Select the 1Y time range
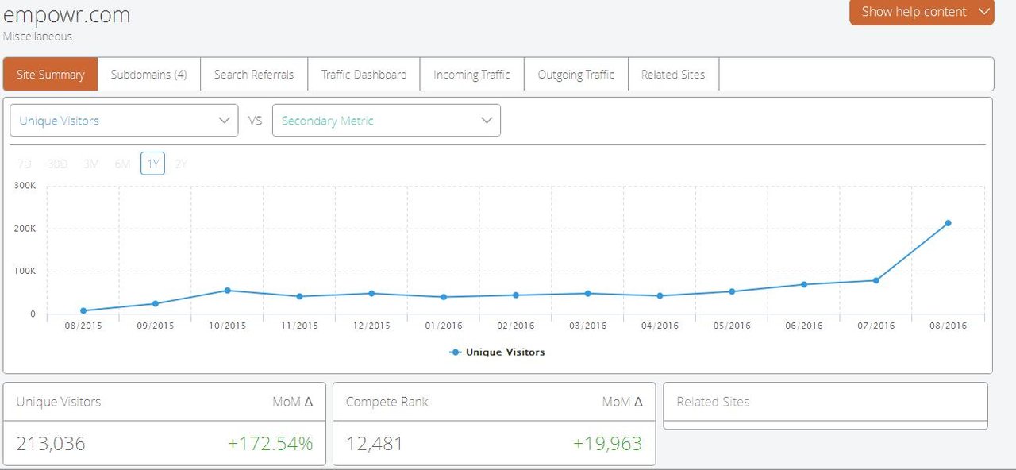 pyautogui.click(x=153, y=164)
